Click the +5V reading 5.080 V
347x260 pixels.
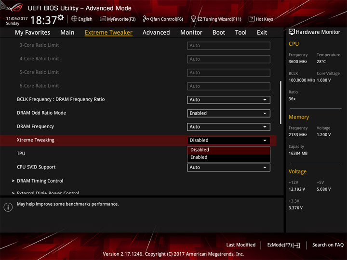coord(324,189)
